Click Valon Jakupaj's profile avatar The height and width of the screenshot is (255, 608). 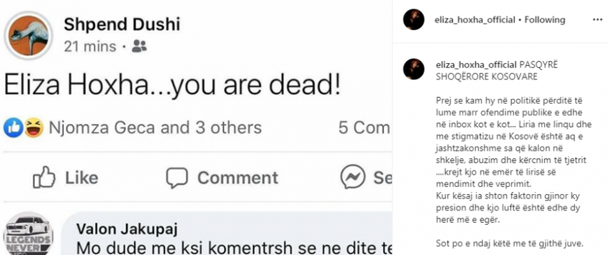[x=29, y=235]
